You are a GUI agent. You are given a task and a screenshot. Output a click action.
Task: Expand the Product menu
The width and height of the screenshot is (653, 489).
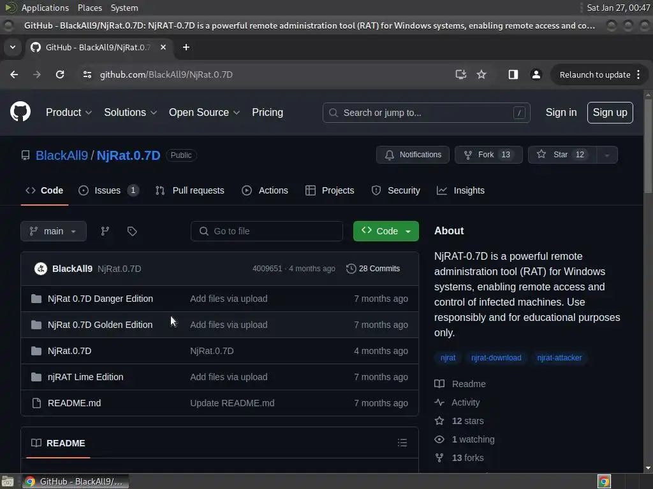[69, 112]
